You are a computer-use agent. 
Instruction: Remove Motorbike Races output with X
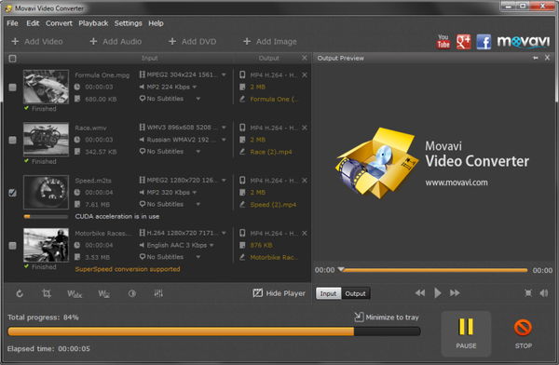pyautogui.click(x=305, y=233)
